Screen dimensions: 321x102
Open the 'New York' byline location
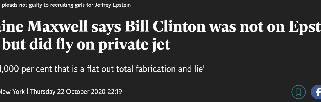pos(12,91)
